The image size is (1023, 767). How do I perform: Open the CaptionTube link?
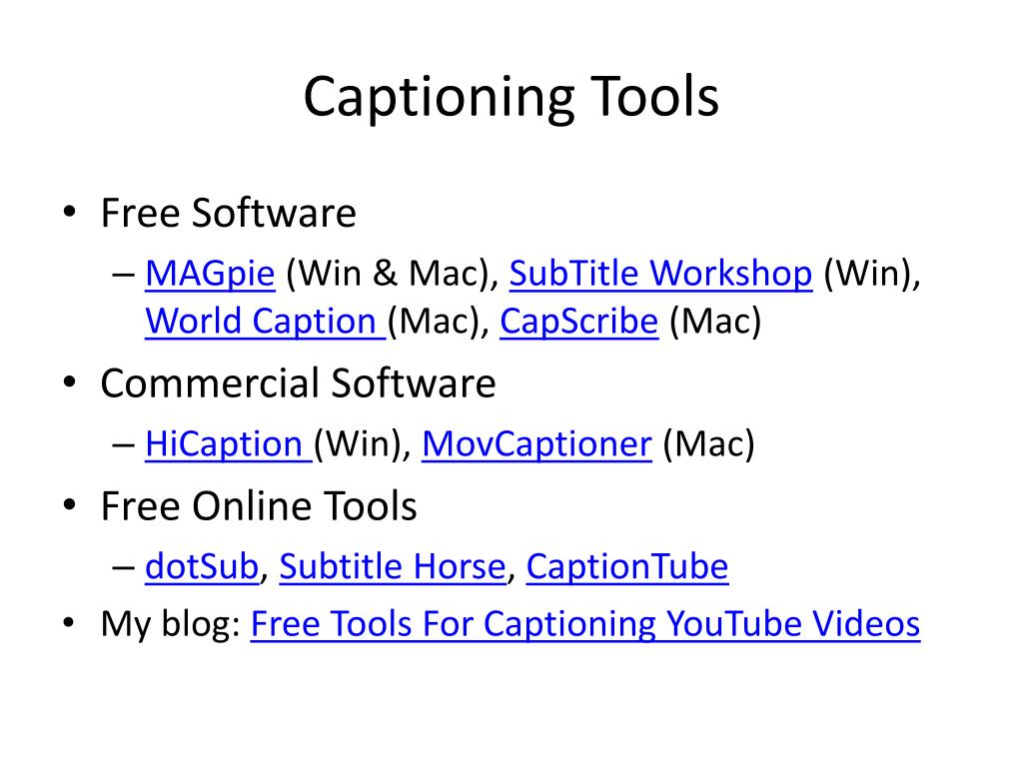click(627, 566)
